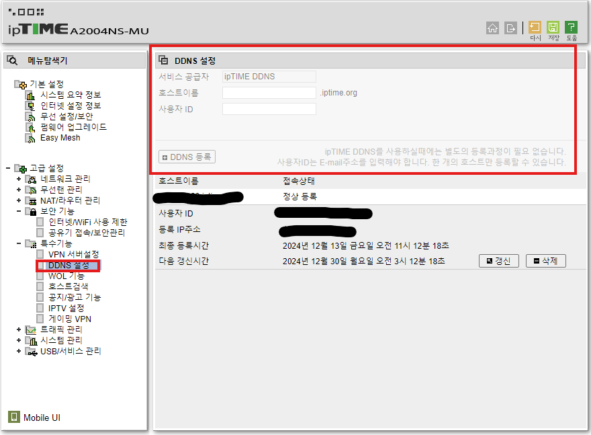Expand the 시스템 관리 node
Viewport: 591px width, 435px height.
pos(19,340)
